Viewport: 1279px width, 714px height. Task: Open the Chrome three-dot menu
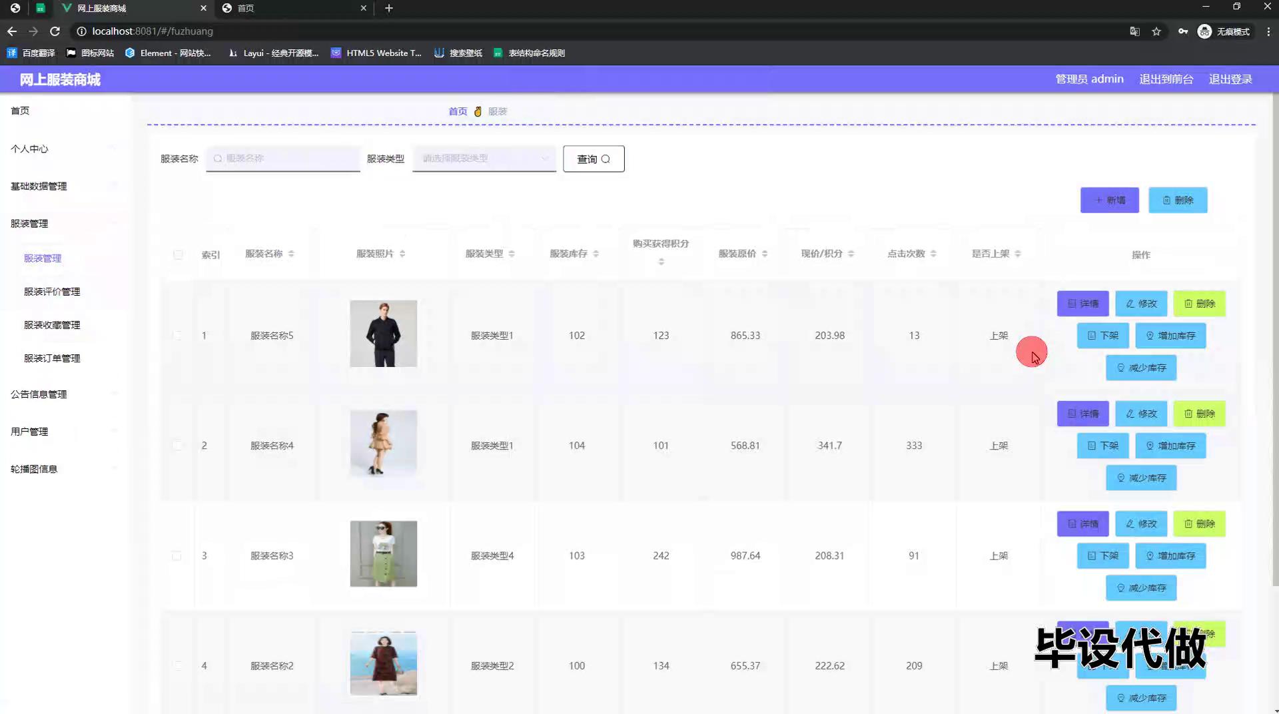[1268, 31]
